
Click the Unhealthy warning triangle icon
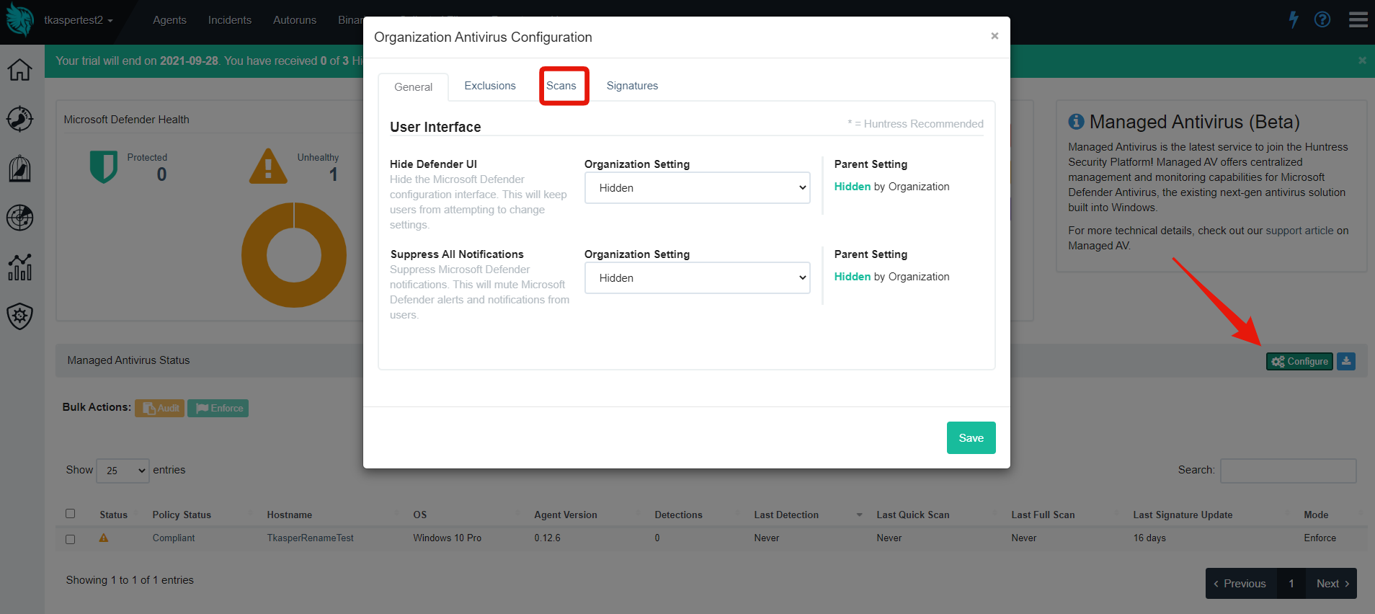[x=268, y=166]
